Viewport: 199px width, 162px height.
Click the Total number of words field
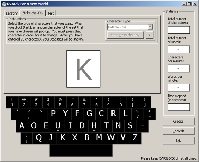click(x=179, y=49)
